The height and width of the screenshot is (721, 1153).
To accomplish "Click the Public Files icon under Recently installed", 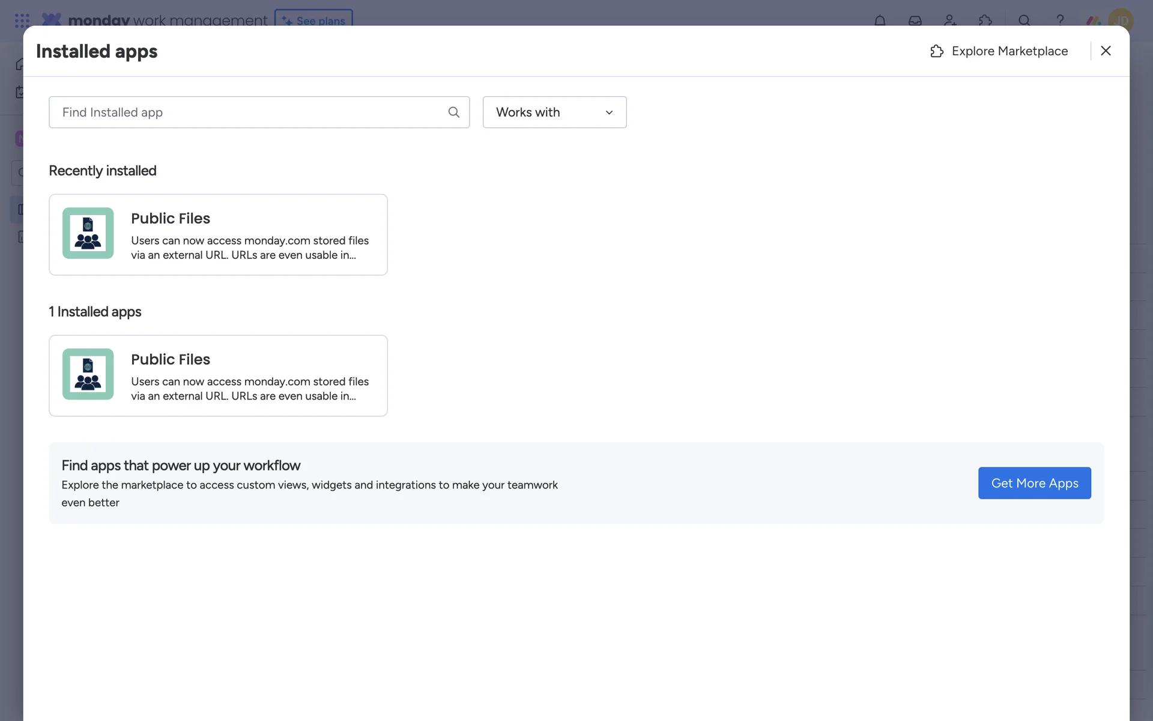I will pos(88,233).
